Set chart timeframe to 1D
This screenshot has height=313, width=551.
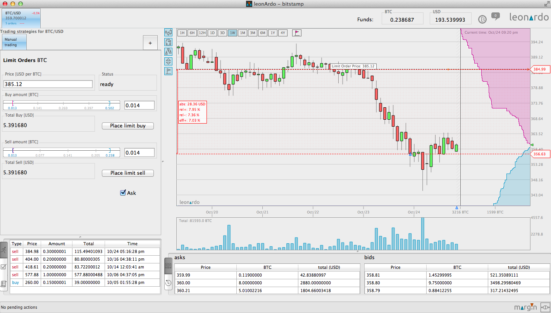click(x=212, y=33)
